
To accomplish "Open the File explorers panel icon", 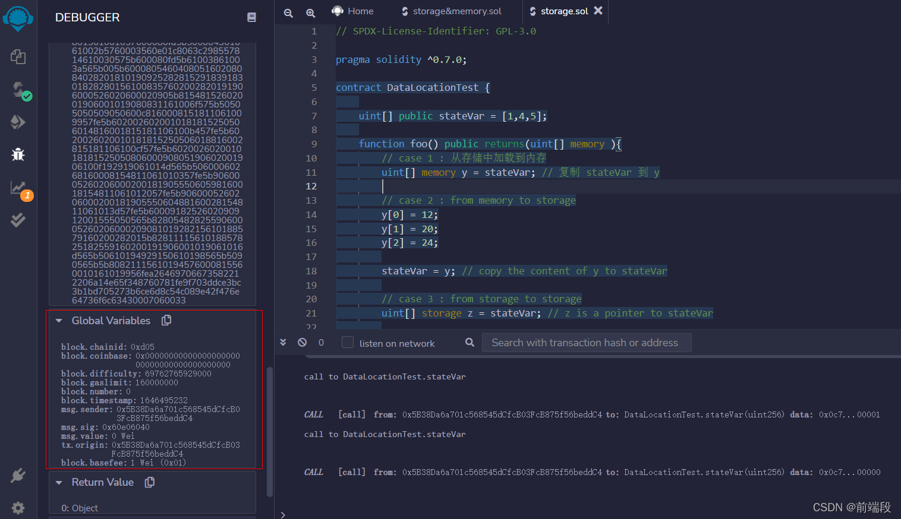I will click(18, 56).
